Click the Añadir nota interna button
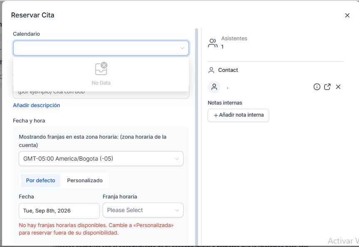 point(238,115)
